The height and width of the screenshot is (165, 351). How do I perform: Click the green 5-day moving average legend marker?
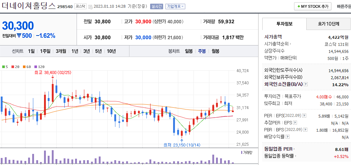pos(3,67)
